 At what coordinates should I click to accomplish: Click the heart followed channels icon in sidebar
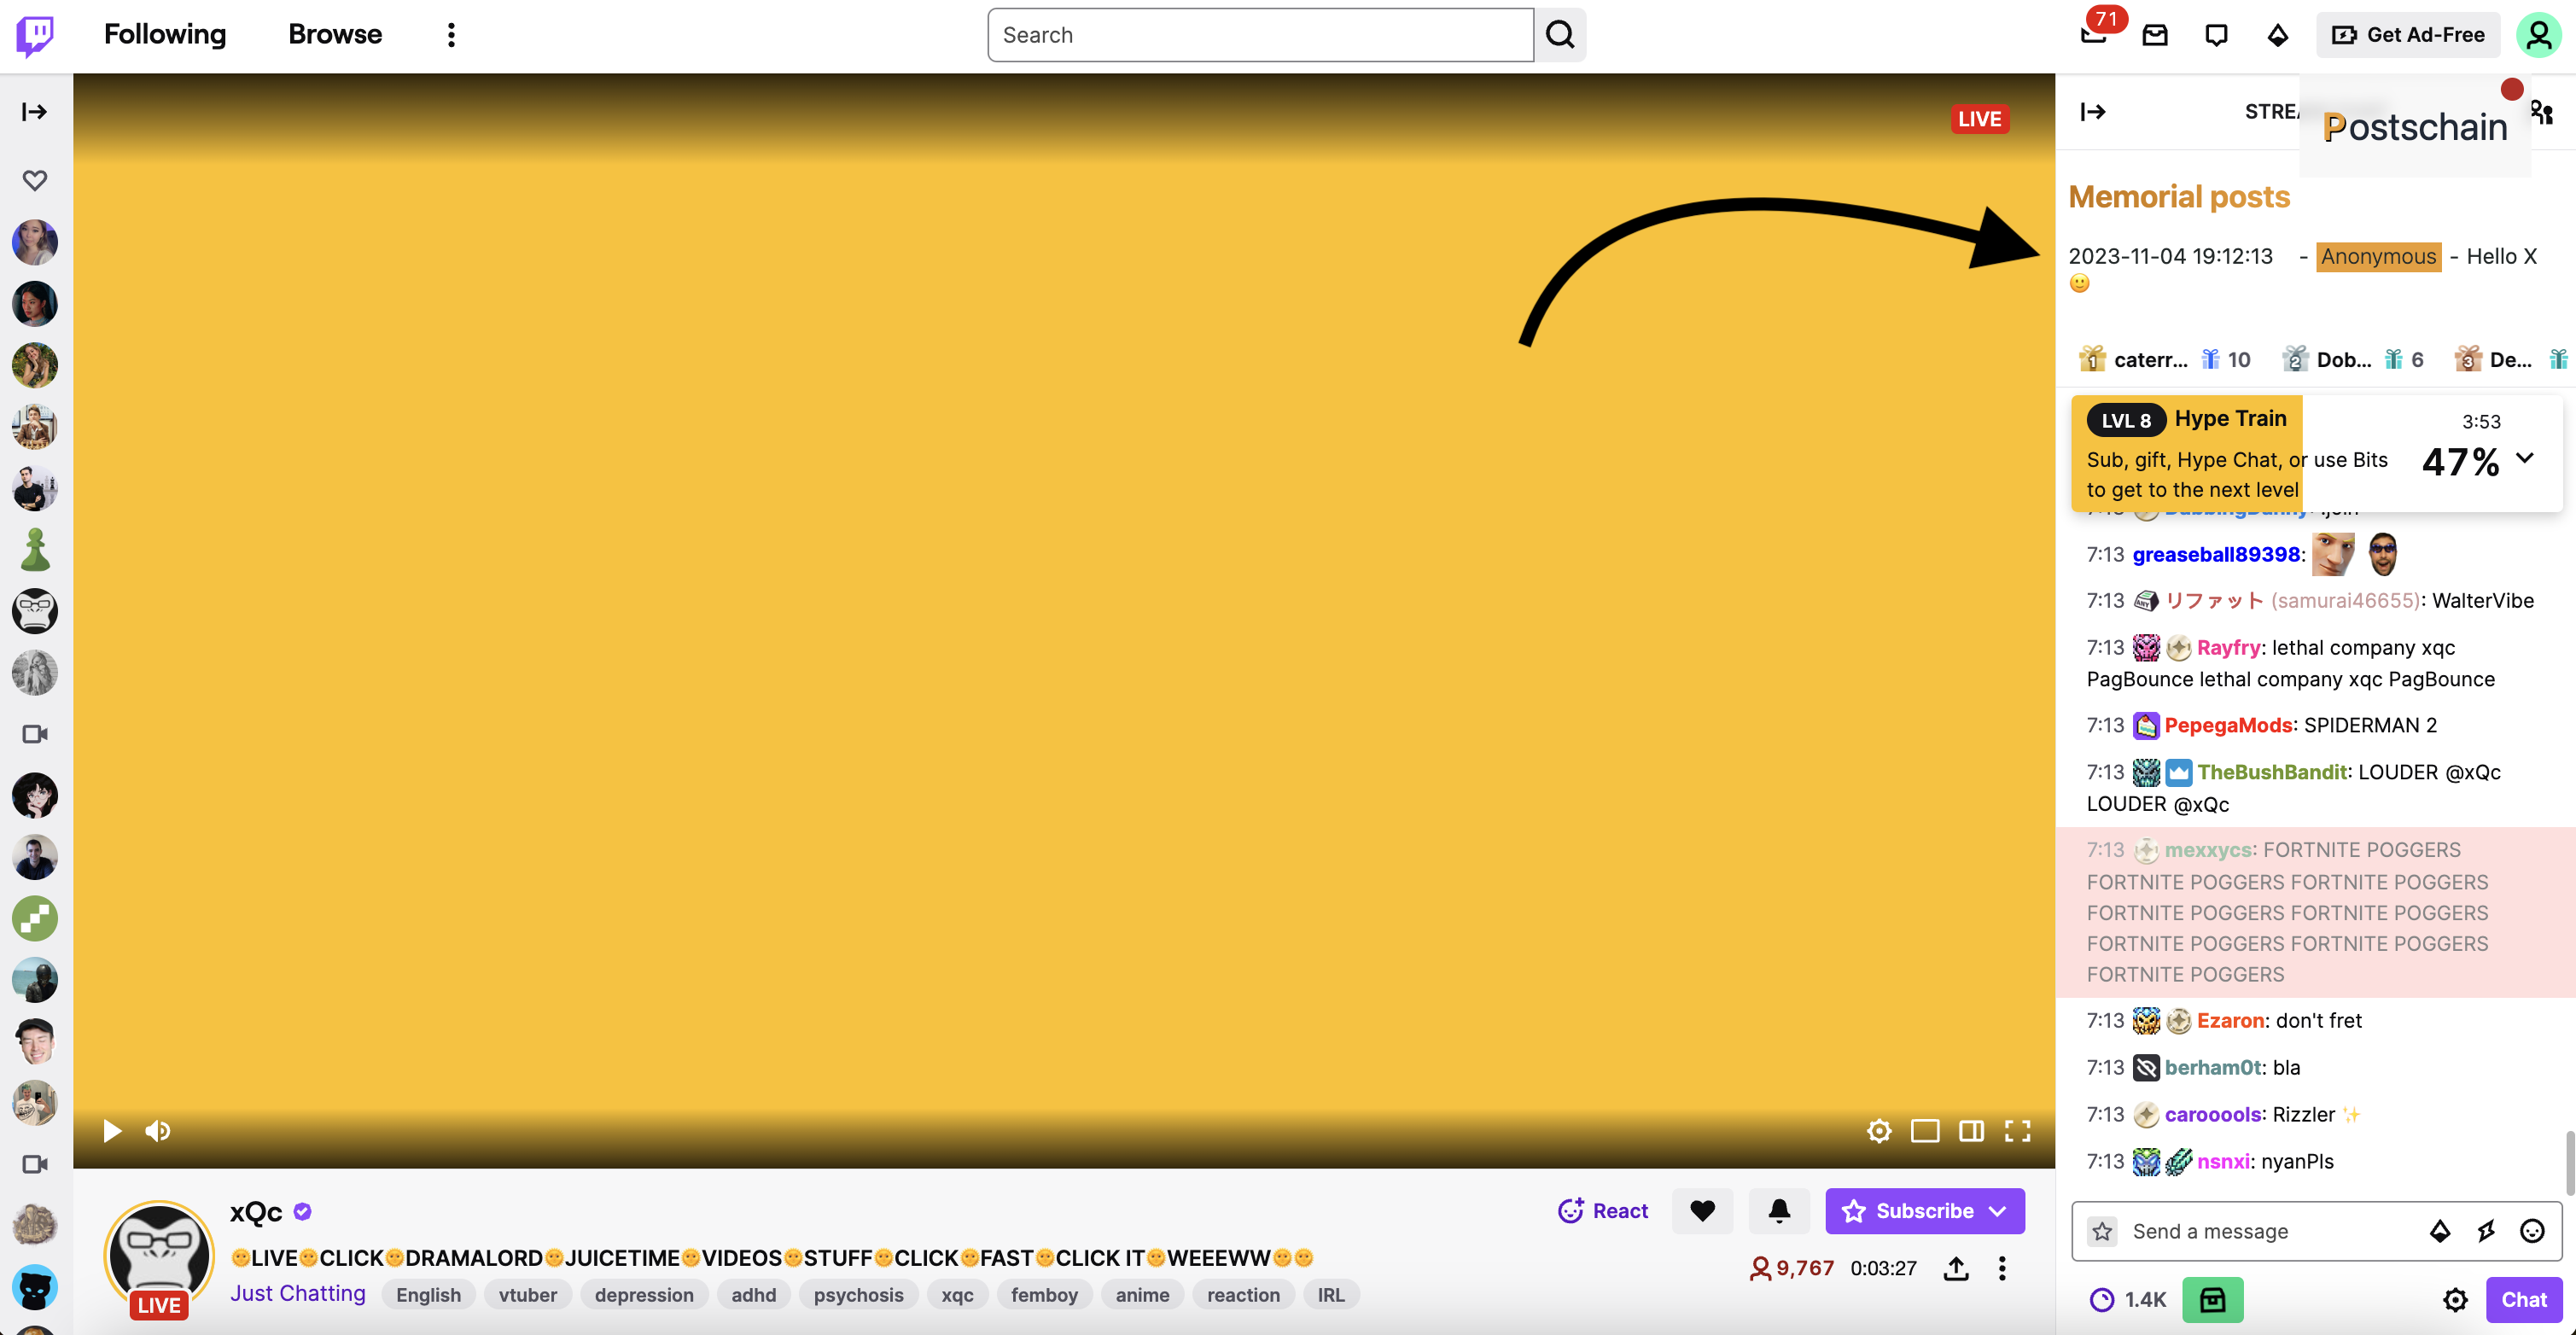(35, 180)
